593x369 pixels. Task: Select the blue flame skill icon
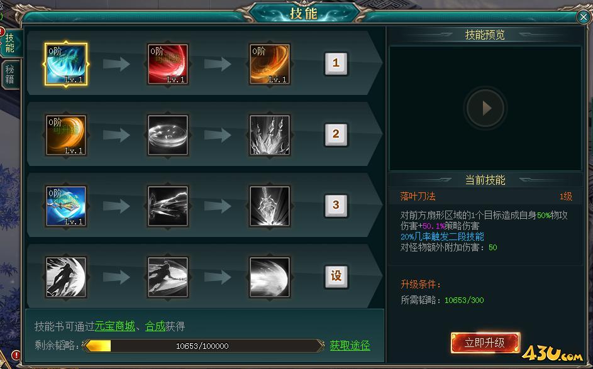pos(66,64)
